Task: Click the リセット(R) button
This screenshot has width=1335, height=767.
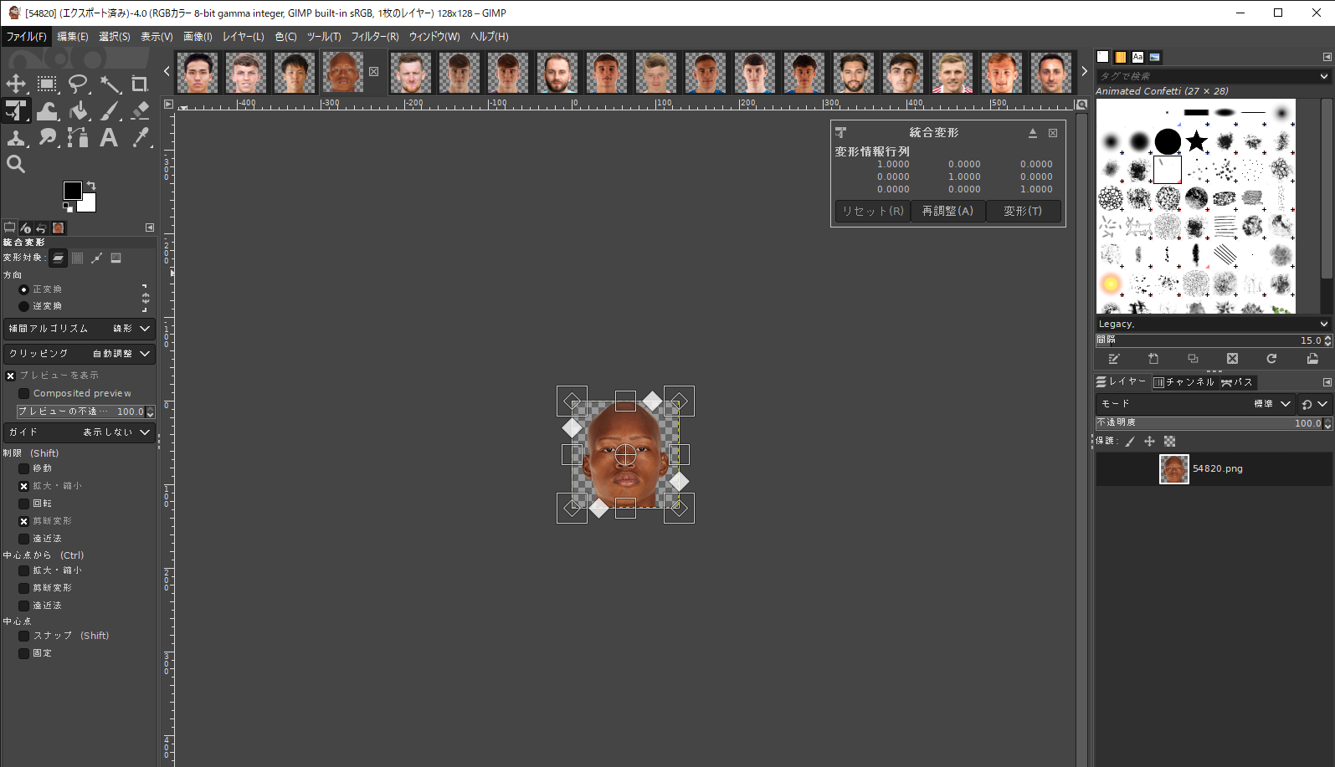Action: point(873,212)
